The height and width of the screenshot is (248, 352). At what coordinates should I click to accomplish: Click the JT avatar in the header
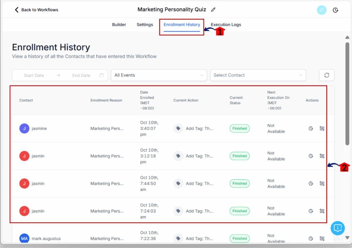point(322,10)
